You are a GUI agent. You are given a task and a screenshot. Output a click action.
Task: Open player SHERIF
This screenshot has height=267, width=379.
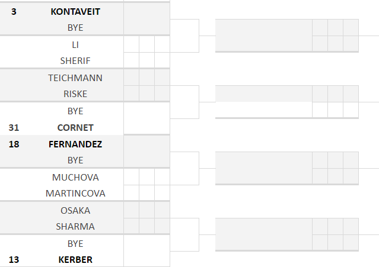pos(75,60)
